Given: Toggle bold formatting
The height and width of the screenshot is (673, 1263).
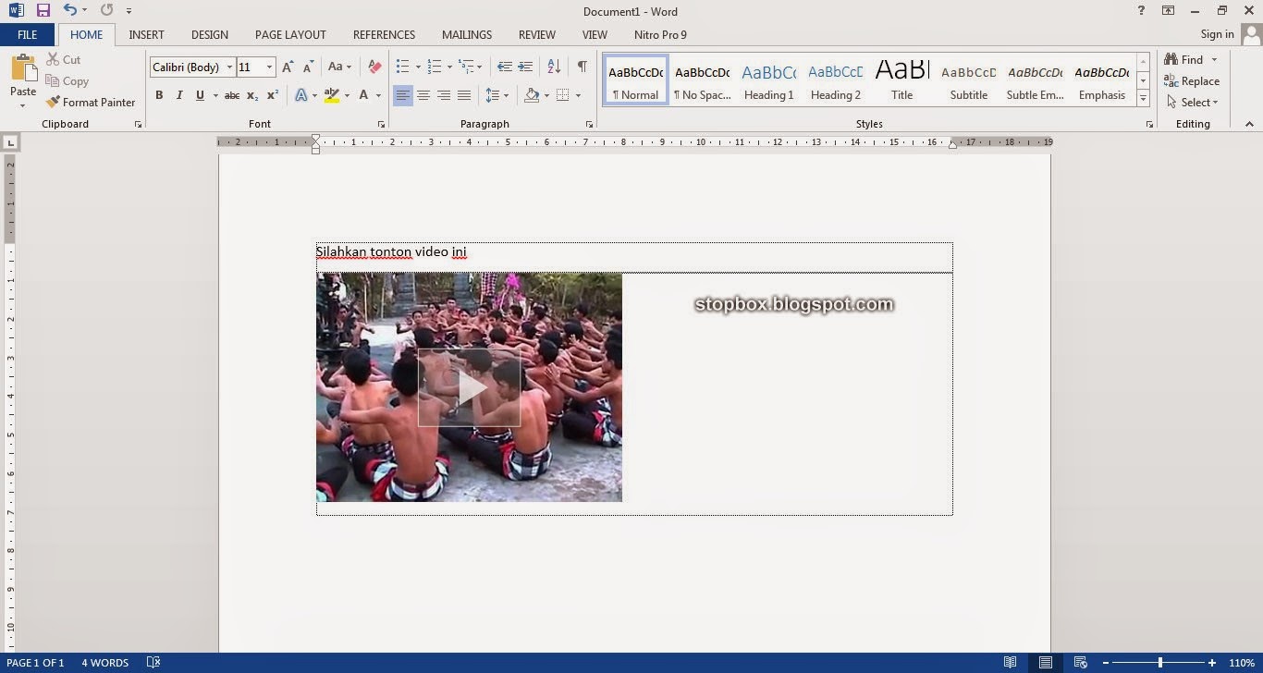Looking at the screenshot, I should pyautogui.click(x=159, y=95).
